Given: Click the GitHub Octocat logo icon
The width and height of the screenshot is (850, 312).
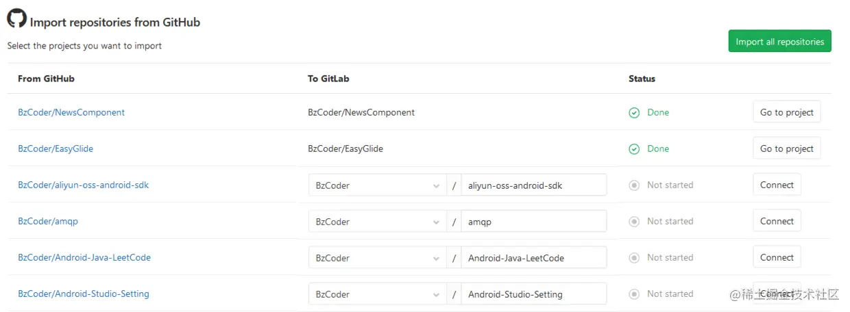Looking at the screenshot, I should tap(17, 18).
